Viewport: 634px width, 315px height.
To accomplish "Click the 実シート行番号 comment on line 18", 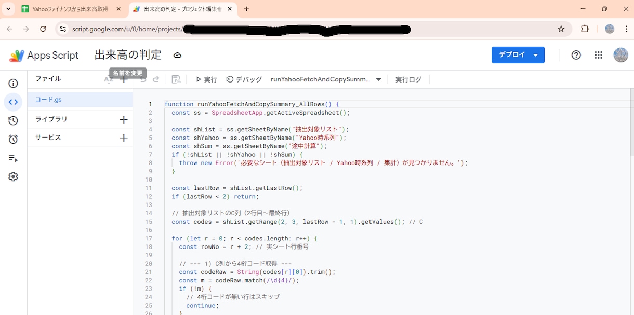I will point(282,246).
